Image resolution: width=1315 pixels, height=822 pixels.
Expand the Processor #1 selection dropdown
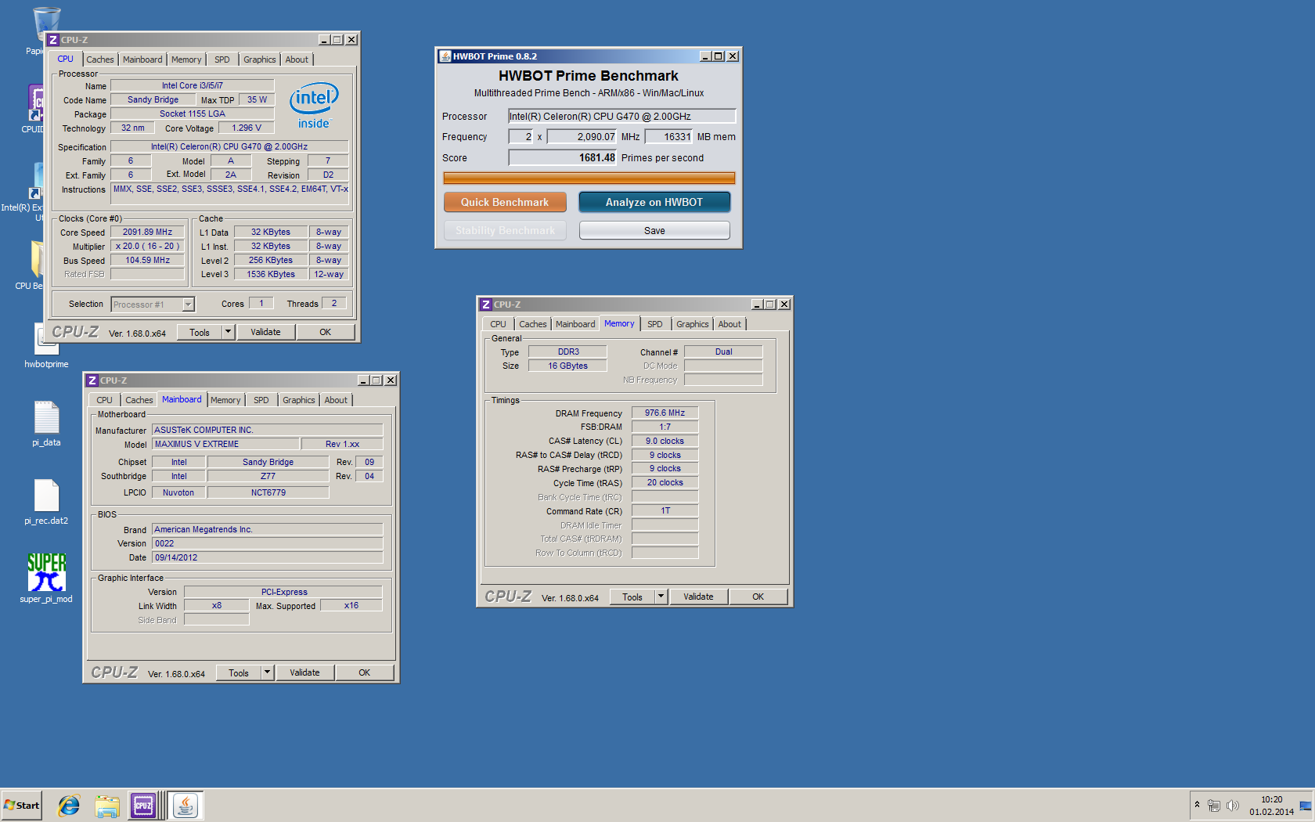(188, 305)
